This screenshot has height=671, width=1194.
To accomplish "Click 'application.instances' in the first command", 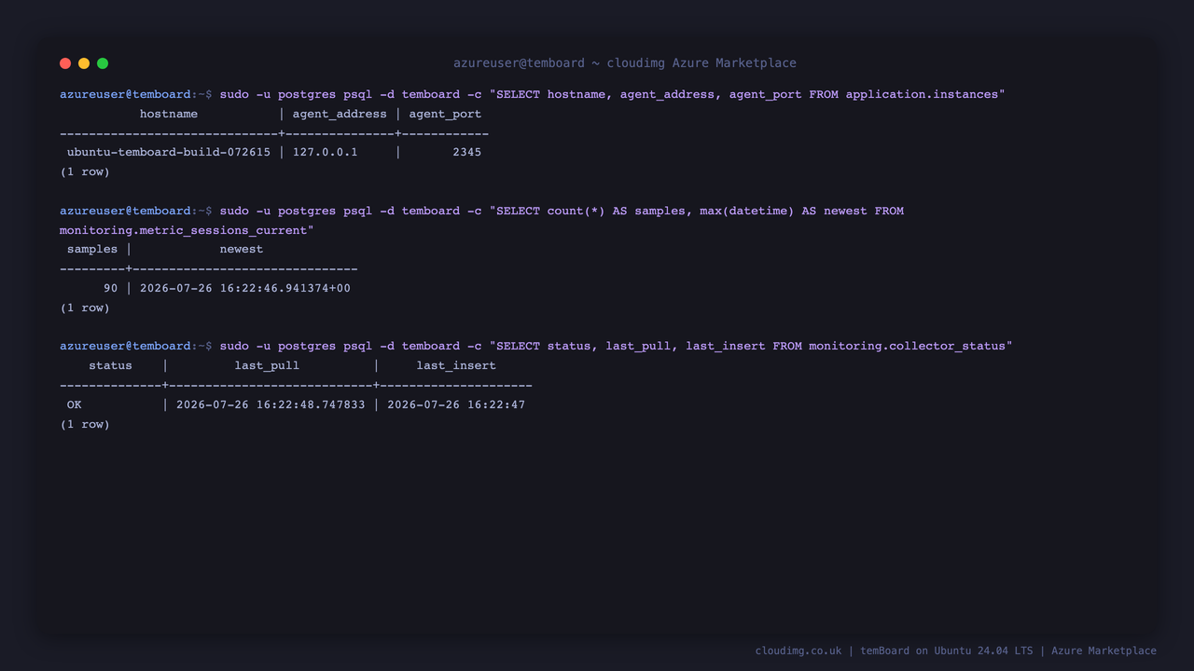I will [x=922, y=94].
